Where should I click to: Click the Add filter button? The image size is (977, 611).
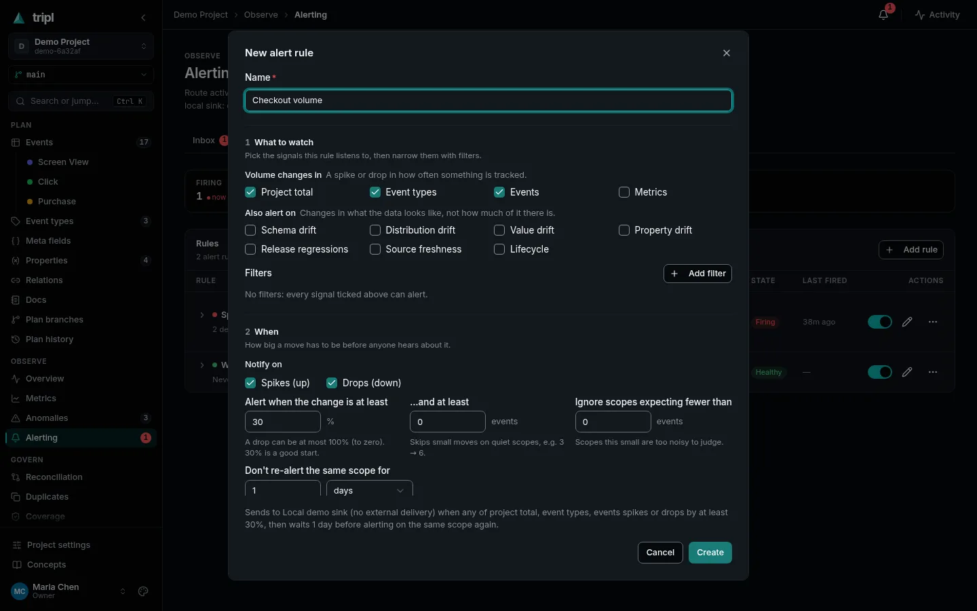(697, 274)
